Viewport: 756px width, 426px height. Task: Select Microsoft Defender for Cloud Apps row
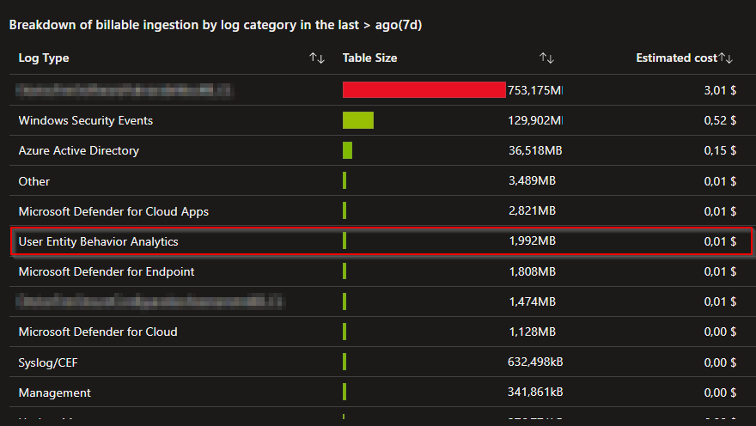pyautogui.click(x=382, y=211)
